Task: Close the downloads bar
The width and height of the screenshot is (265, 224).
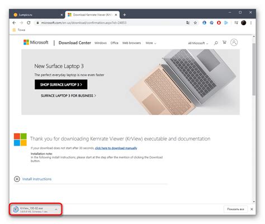Action: (252, 209)
